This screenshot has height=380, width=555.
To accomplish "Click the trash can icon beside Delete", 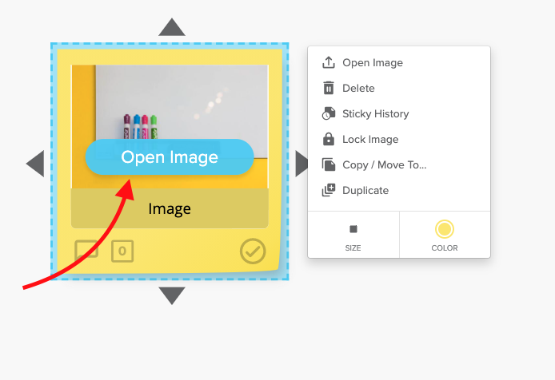I will click(329, 88).
